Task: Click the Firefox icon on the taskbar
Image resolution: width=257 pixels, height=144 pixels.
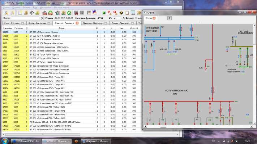Action: click(x=76, y=141)
